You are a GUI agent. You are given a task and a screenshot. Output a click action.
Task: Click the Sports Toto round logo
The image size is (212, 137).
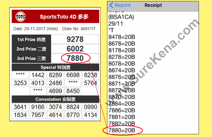20,17
